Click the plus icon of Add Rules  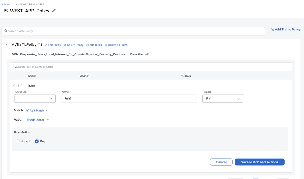[87, 45]
